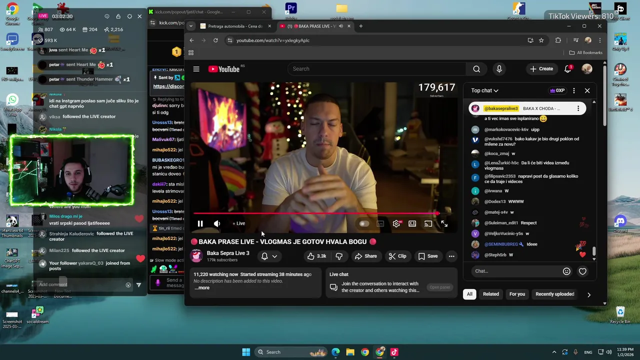
Task: Expand description with ...more
Action: pyautogui.click(x=202, y=287)
